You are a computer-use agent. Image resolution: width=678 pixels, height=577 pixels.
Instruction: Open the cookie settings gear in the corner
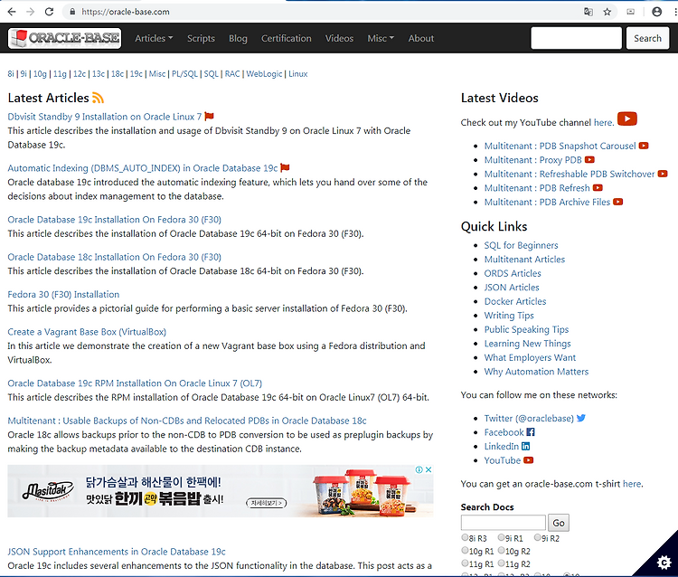point(664,563)
